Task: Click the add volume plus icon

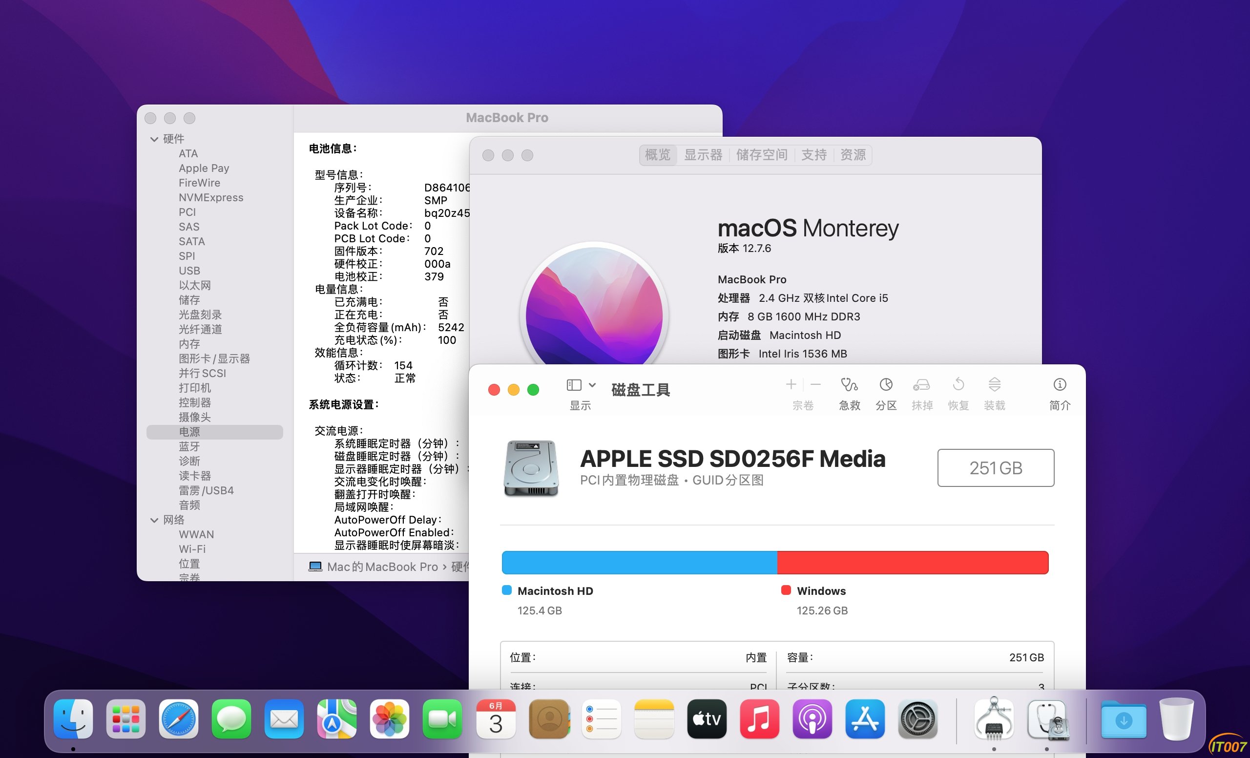Action: (791, 384)
